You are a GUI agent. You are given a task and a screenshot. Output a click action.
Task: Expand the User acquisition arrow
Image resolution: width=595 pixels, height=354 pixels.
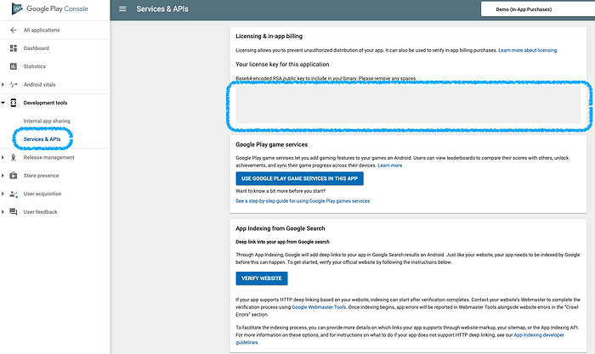coord(3,194)
